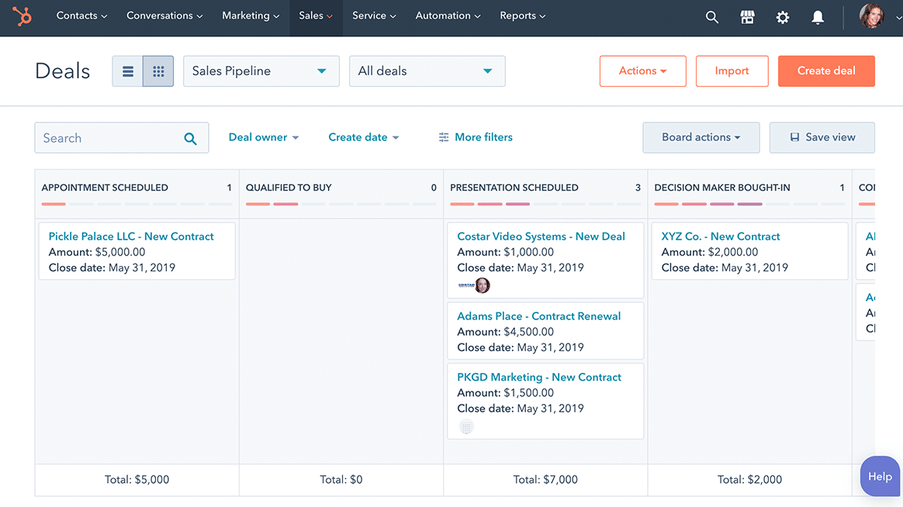This screenshot has width=903, height=507.
Task: Open the Settings gear icon
Action: click(782, 18)
